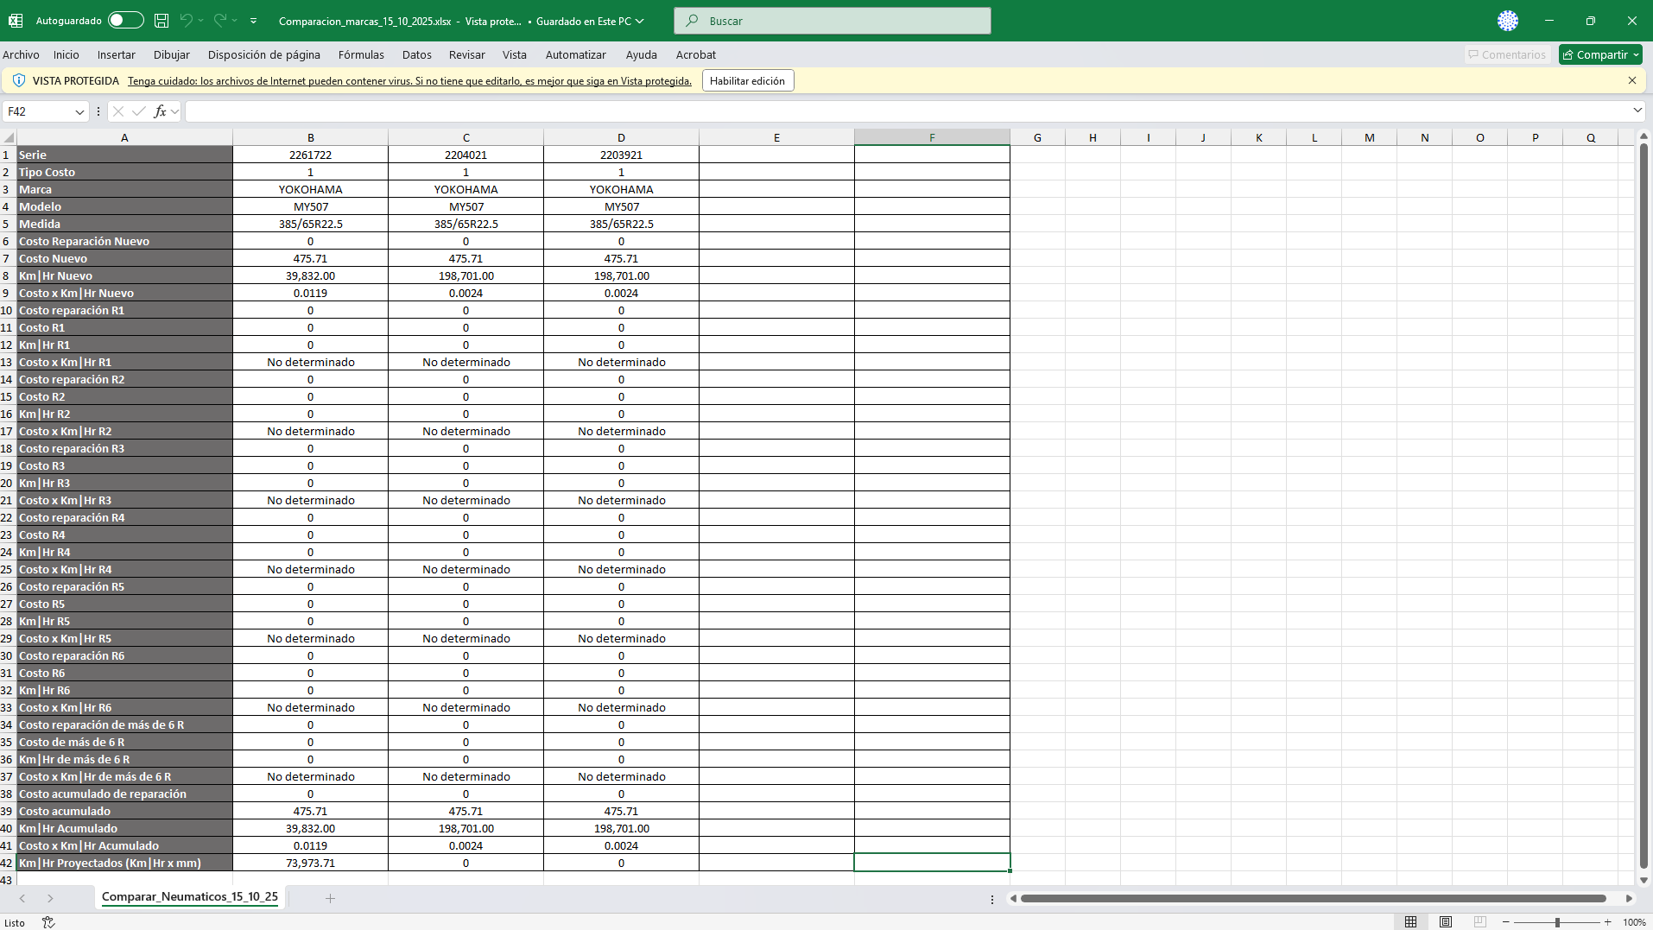Click the Habilitar edición button

[x=747, y=81]
